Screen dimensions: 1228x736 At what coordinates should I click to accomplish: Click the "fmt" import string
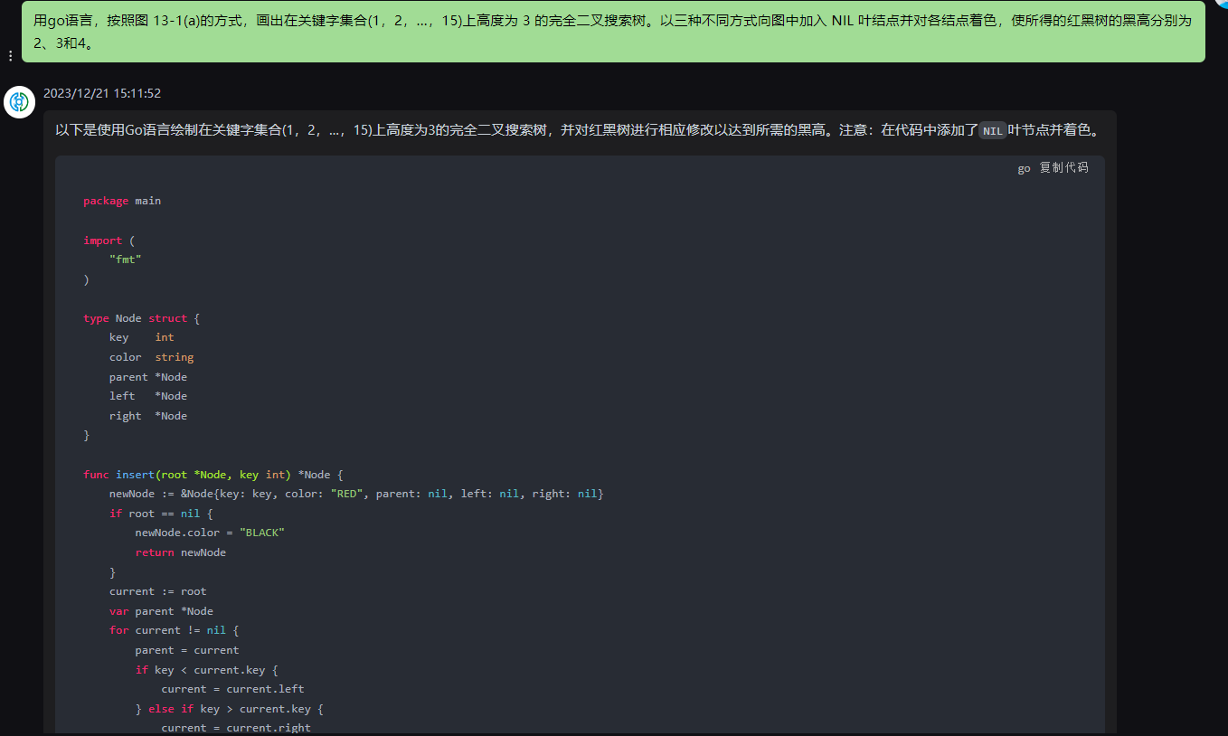(x=126, y=259)
